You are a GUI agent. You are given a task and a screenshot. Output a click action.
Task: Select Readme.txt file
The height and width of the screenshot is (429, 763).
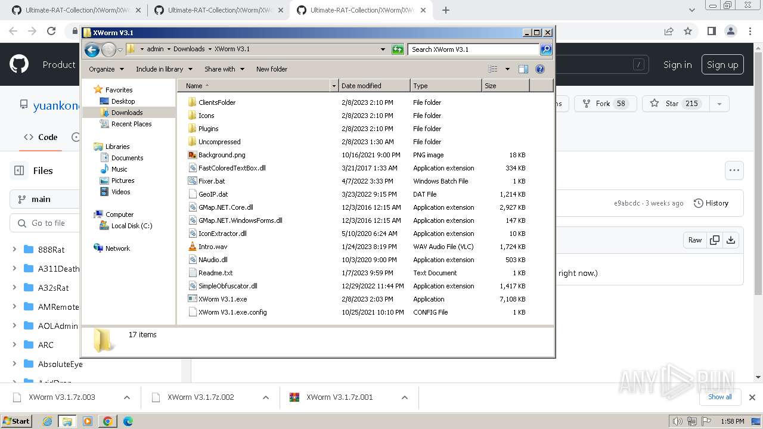click(x=215, y=273)
